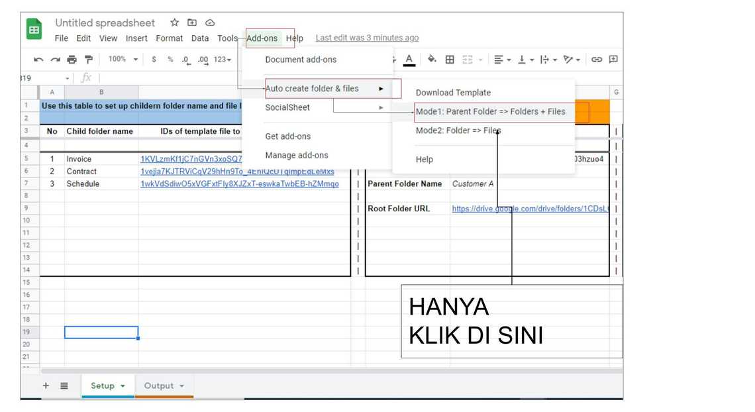Screen dimensions: 755x412
Task: Format the cell as currency with dollar icon
Action: 154,60
